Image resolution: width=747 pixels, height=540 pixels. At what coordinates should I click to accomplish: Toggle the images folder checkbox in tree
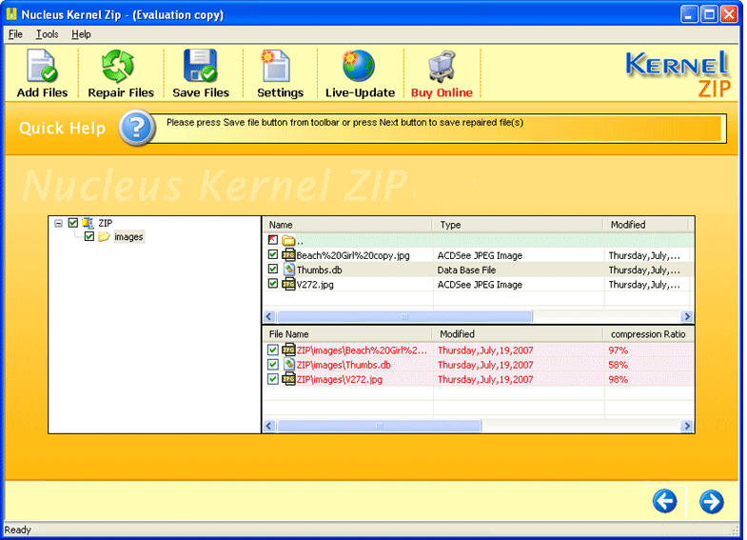(x=89, y=236)
